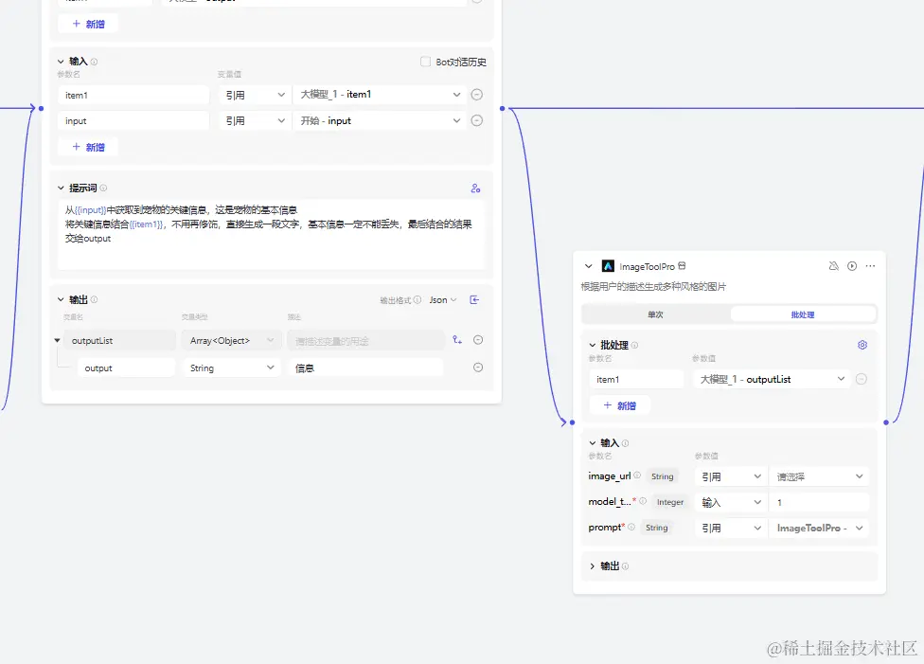Switch to 单次 tab
Image resolution: width=924 pixels, height=664 pixels.
(656, 314)
